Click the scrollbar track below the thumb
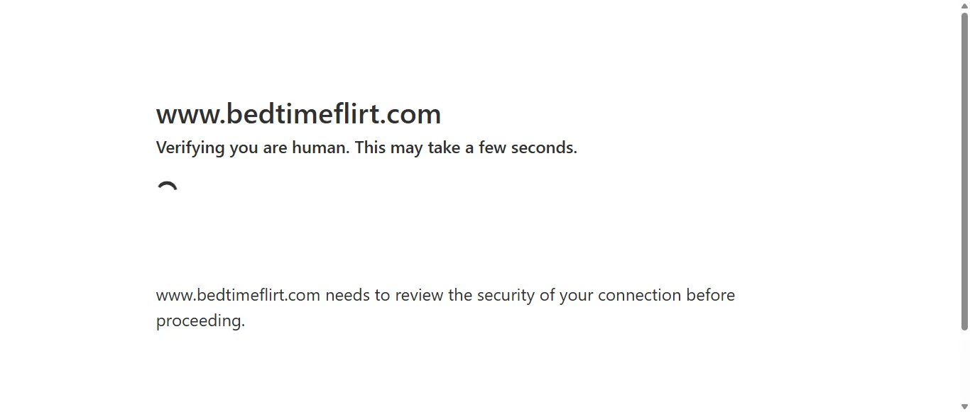The height and width of the screenshot is (412, 970). 964,365
